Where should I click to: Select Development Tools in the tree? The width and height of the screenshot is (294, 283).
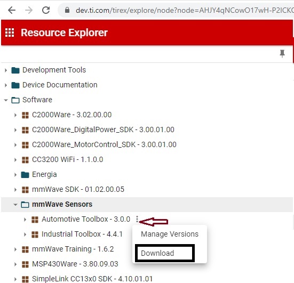tap(54, 70)
